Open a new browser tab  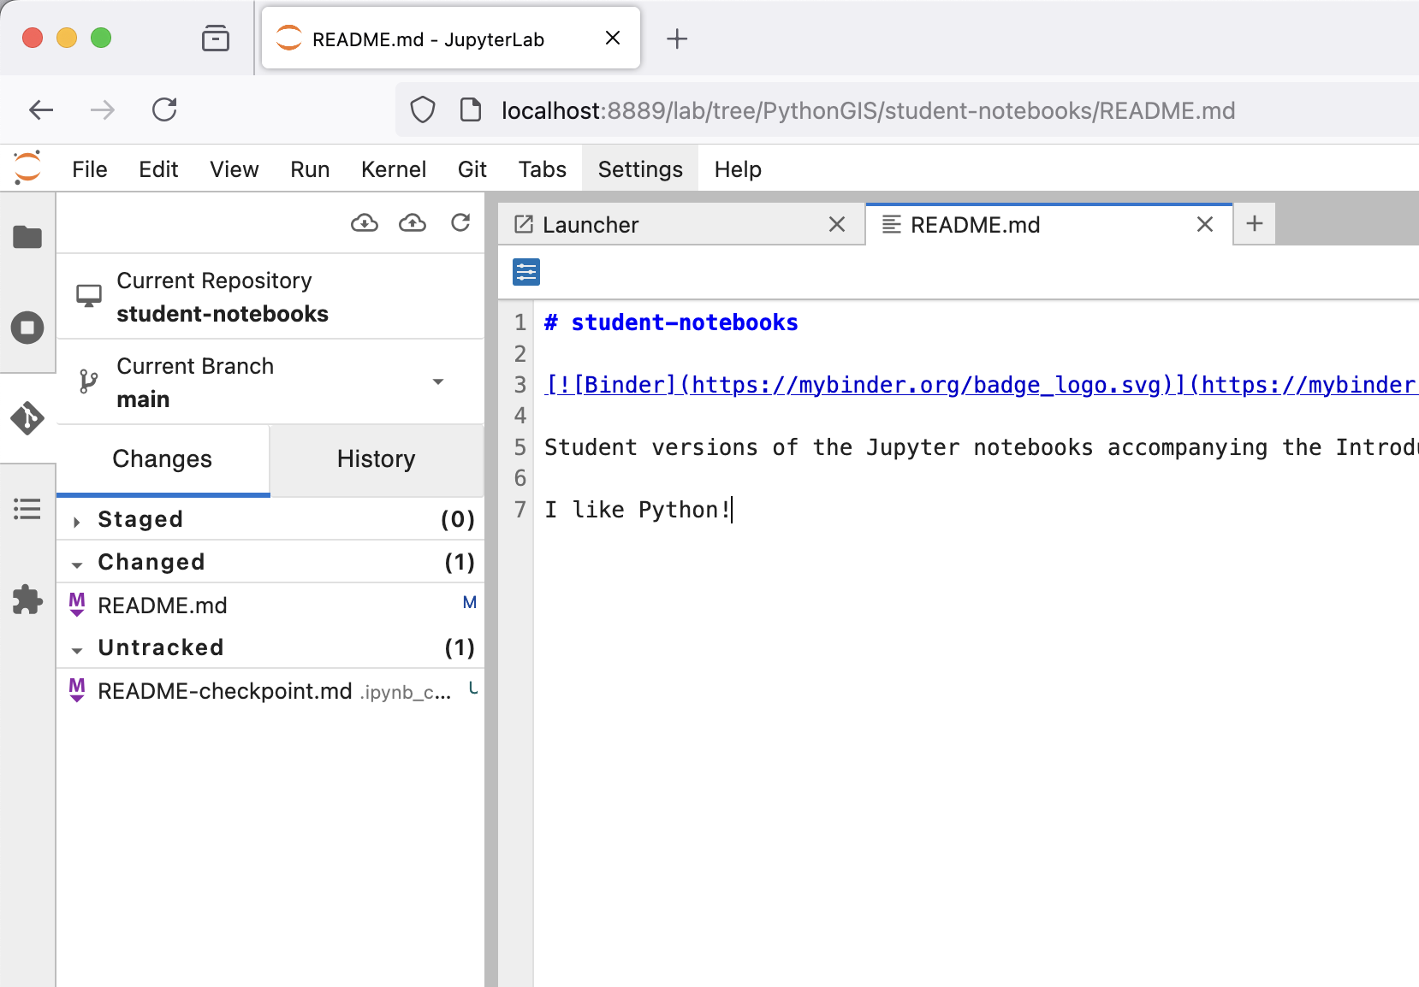(677, 38)
